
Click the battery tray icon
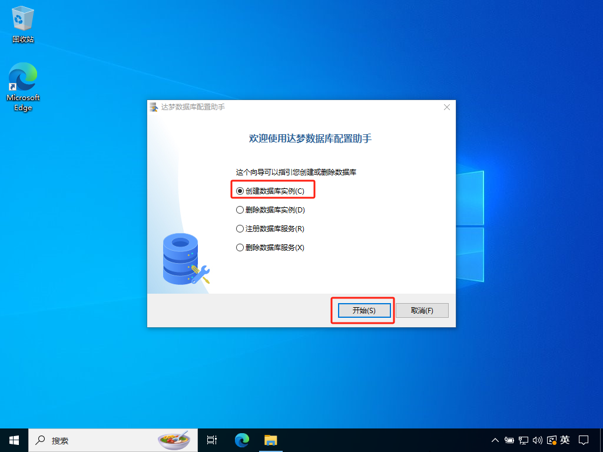pyautogui.click(x=509, y=440)
